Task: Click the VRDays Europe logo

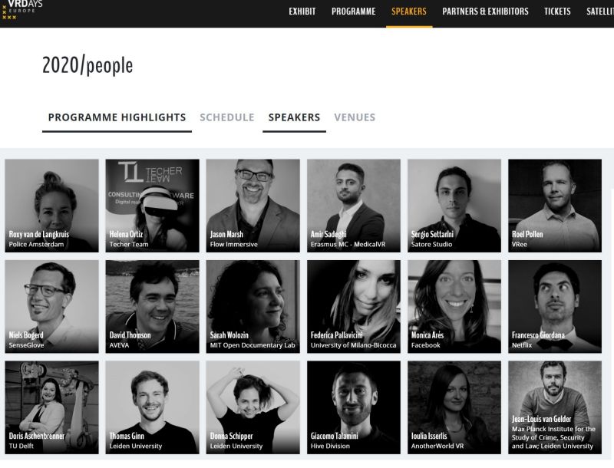Action: coord(22,10)
